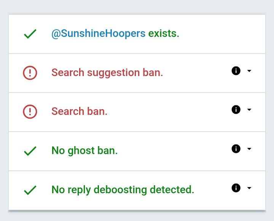Expand the No ghost ban dropdown arrow
The height and width of the screenshot is (221, 274).
tap(249, 149)
